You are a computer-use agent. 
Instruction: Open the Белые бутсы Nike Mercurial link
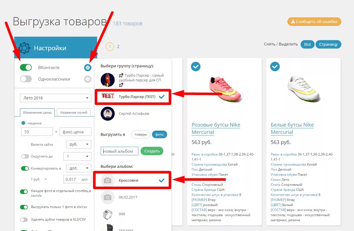coord(292,128)
